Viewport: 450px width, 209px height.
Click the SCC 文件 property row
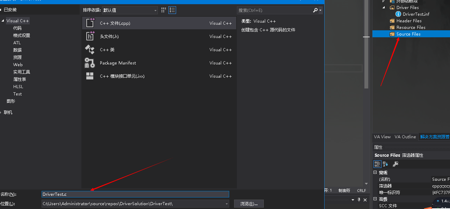coord(412,206)
